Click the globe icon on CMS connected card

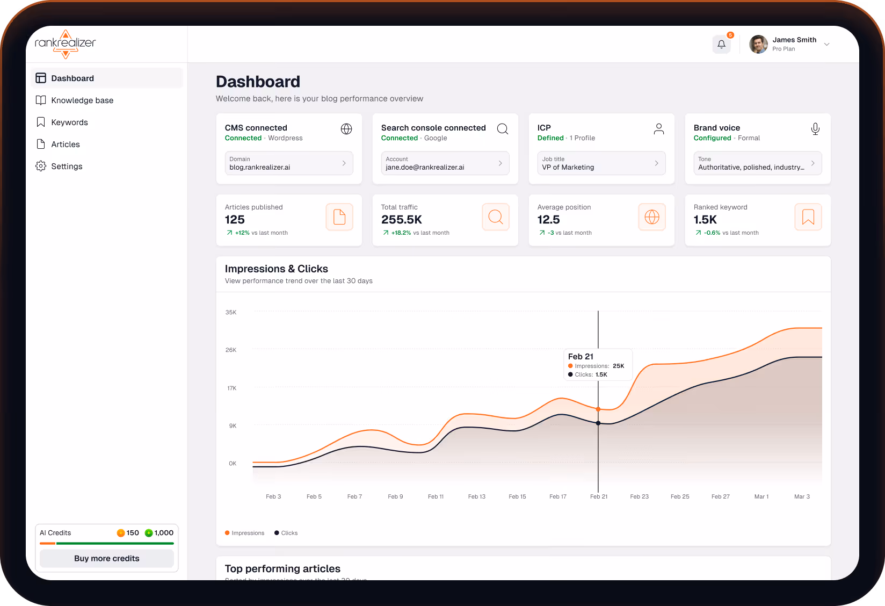point(346,129)
